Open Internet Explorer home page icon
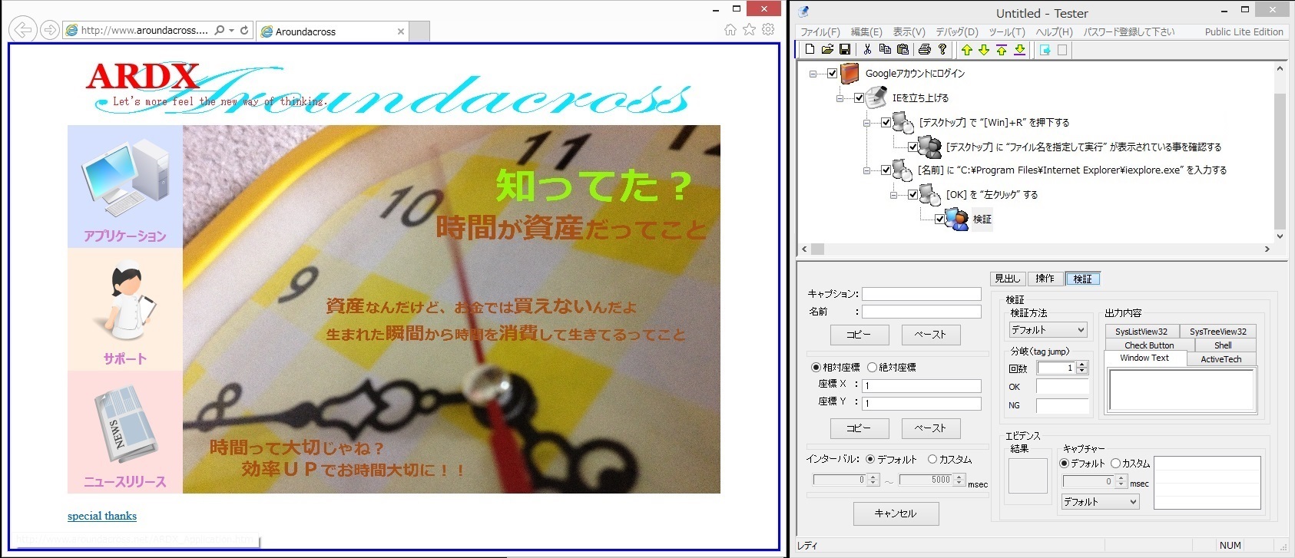 pos(730,30)
